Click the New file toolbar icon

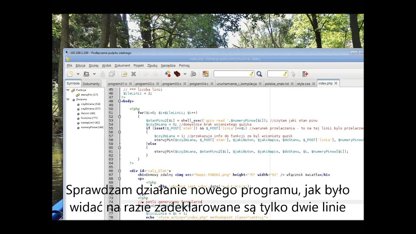pos(70,74)
